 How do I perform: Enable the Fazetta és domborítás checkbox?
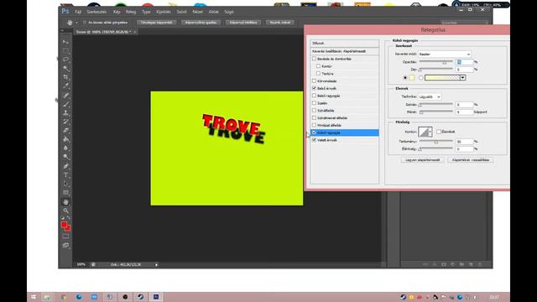click(314, 59)
